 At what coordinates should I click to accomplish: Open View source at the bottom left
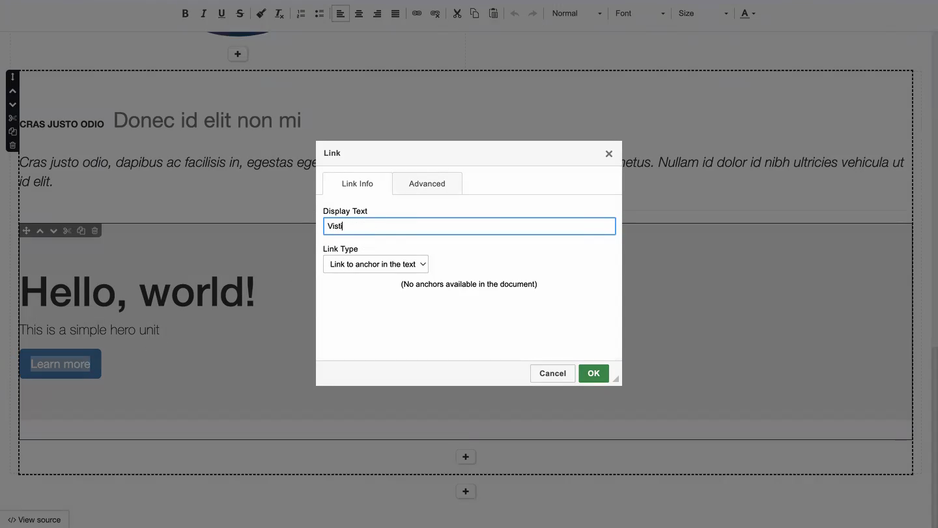tap(35, 520)
